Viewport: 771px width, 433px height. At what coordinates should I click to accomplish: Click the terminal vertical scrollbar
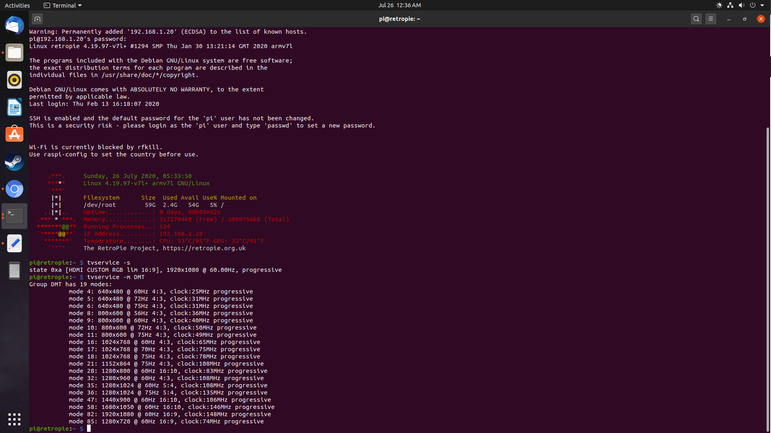(768, 279)
